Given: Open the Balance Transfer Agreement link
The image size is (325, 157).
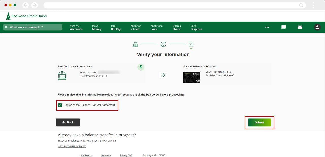Looking at the screenshot, I should coord(97,105).
